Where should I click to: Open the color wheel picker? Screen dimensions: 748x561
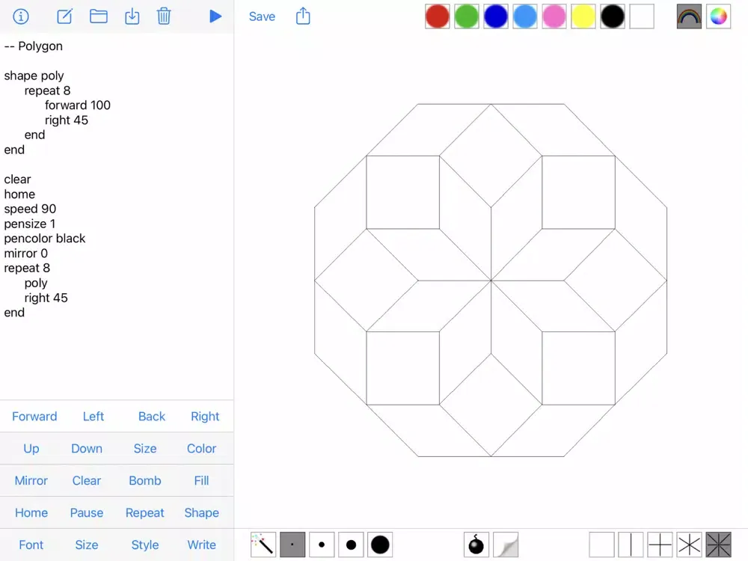click(718, 16)
